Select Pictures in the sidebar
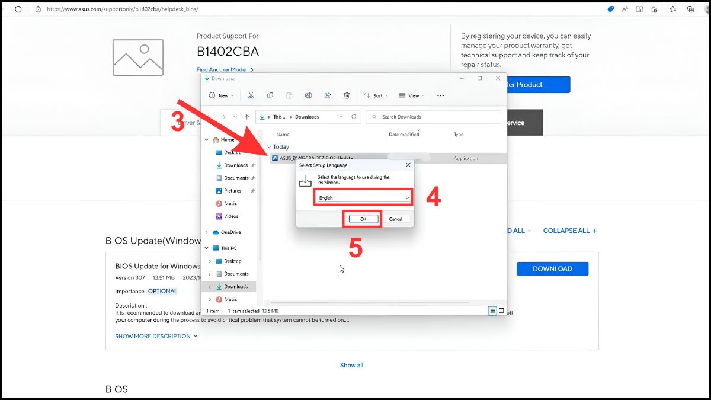This screenshot has height=400, width=711. (229, 191)
